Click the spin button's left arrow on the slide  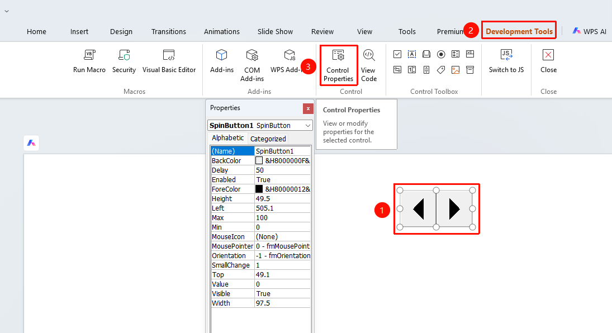(419, 209)
